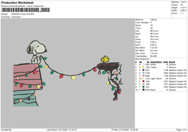Click the 'Up:' extent label
Viewport: 188px width, 132px height.
click(x=137, y=36)
